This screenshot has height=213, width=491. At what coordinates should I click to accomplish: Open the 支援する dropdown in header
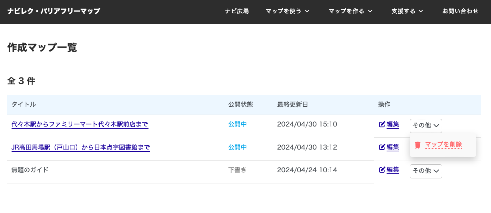[x=407, y=11]
